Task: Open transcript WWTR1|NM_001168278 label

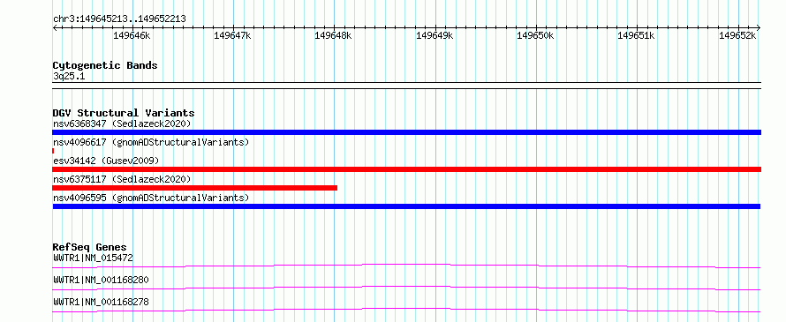Action: pos(101,302)
